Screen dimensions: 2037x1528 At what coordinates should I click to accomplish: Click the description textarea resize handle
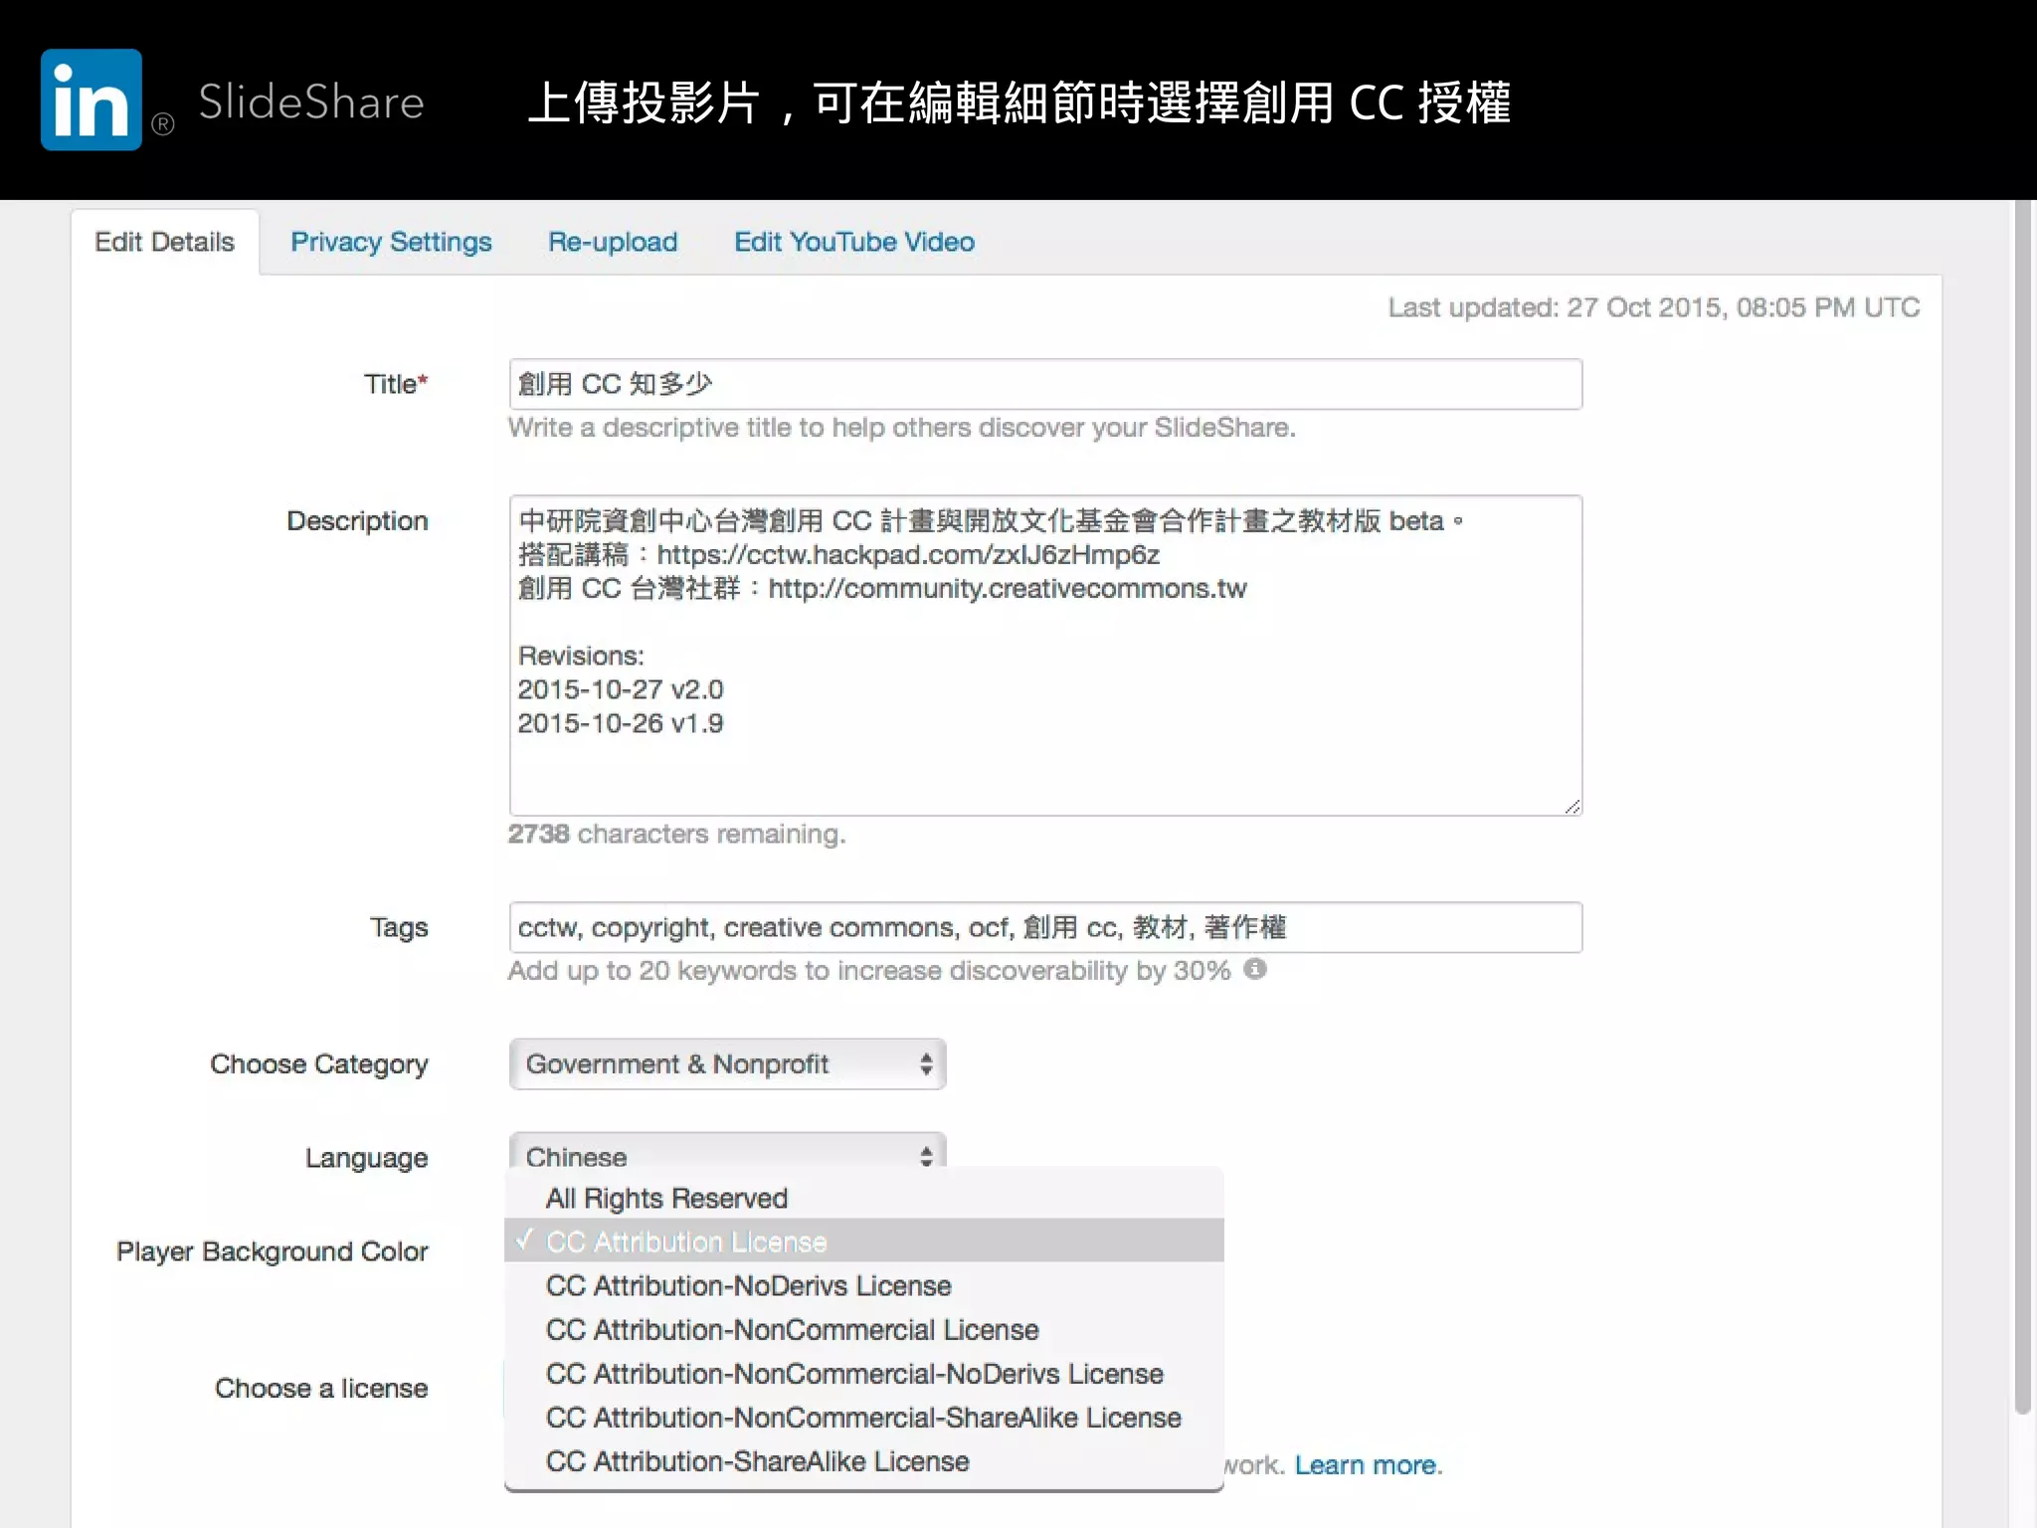click(1572, 806)
